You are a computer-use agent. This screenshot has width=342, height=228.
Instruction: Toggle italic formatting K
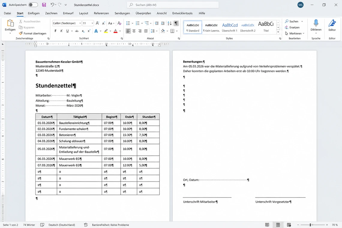point(61,31)
